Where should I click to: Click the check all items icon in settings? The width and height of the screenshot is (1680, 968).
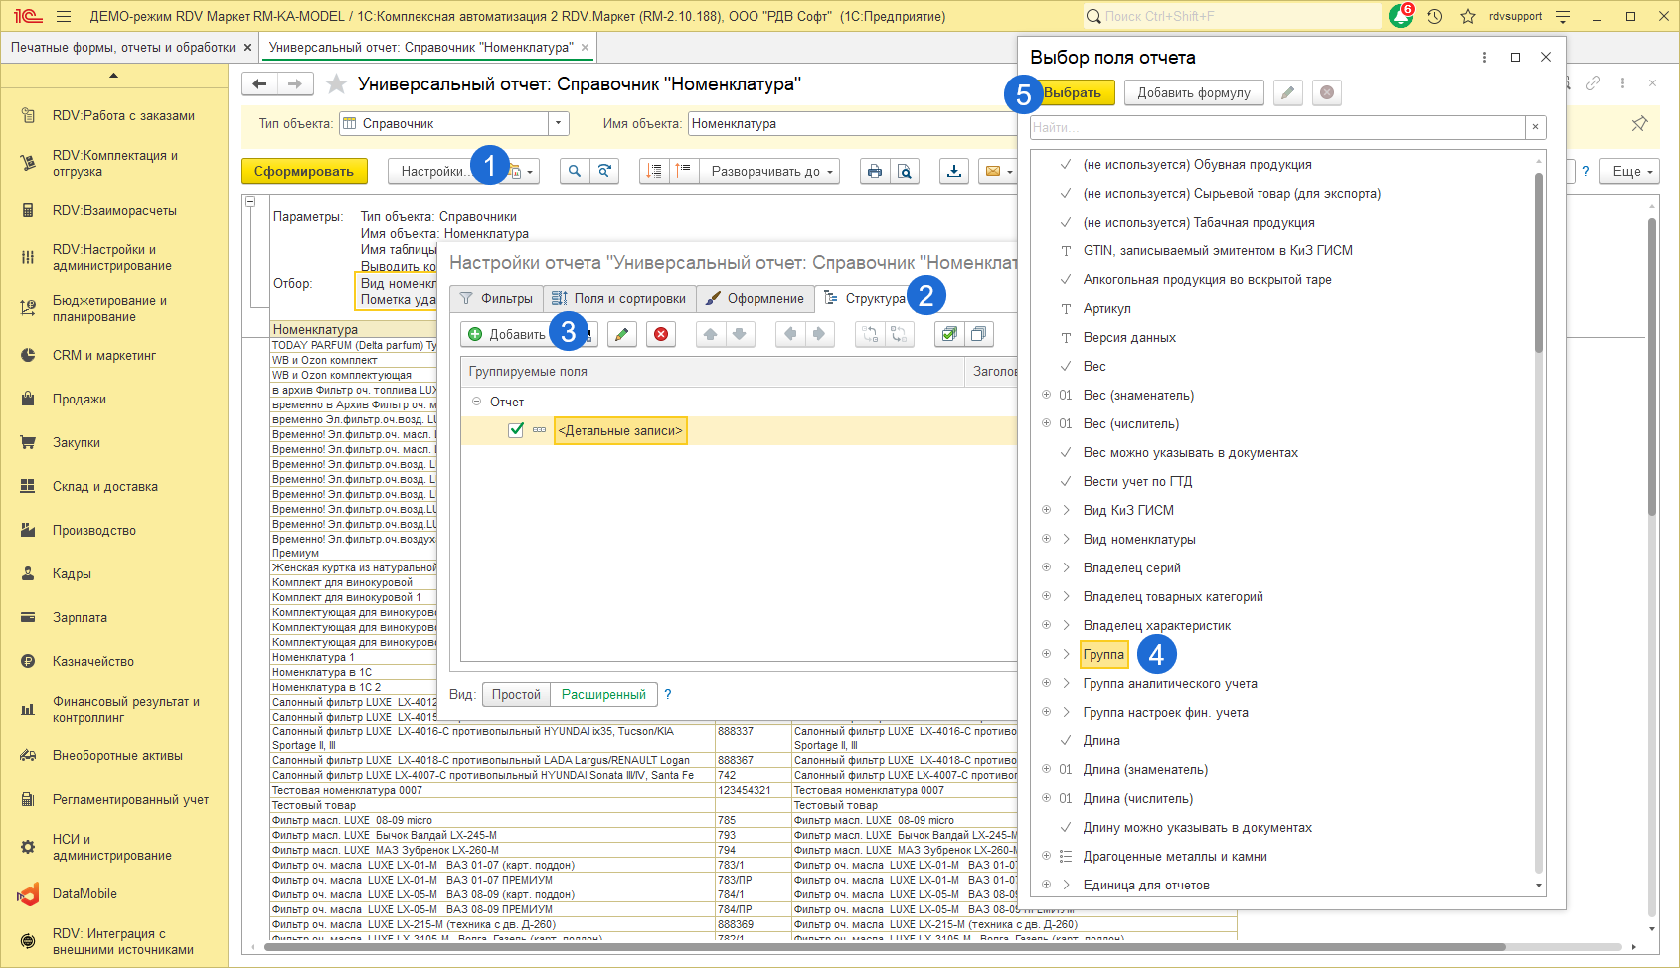[949, 334]
